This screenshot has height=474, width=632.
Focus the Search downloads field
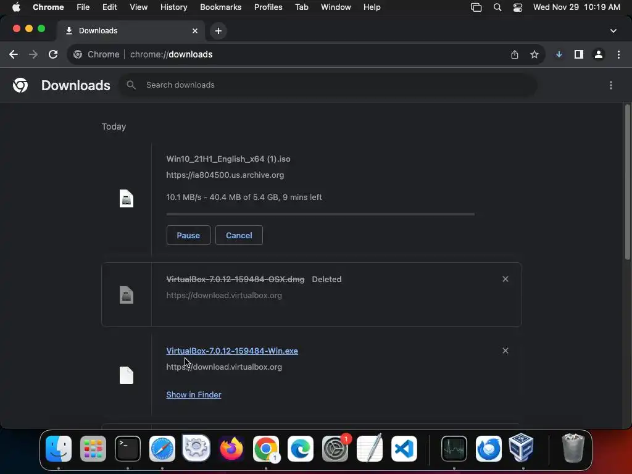click(x=328, y=85)
